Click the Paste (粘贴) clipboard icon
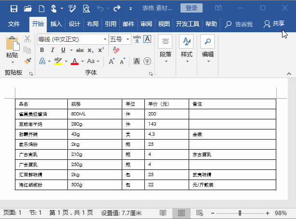This screenshot has height=219, width=296. [12, 48]
